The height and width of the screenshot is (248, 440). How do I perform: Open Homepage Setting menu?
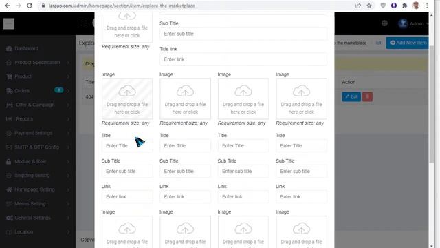click(38, 189)
